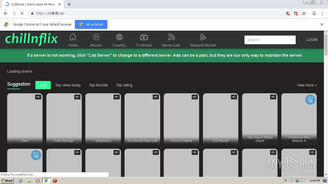The image size is (328, 184).
Task: Click the Country menu label
Action: pyautogui.click(x=119, y=45)
